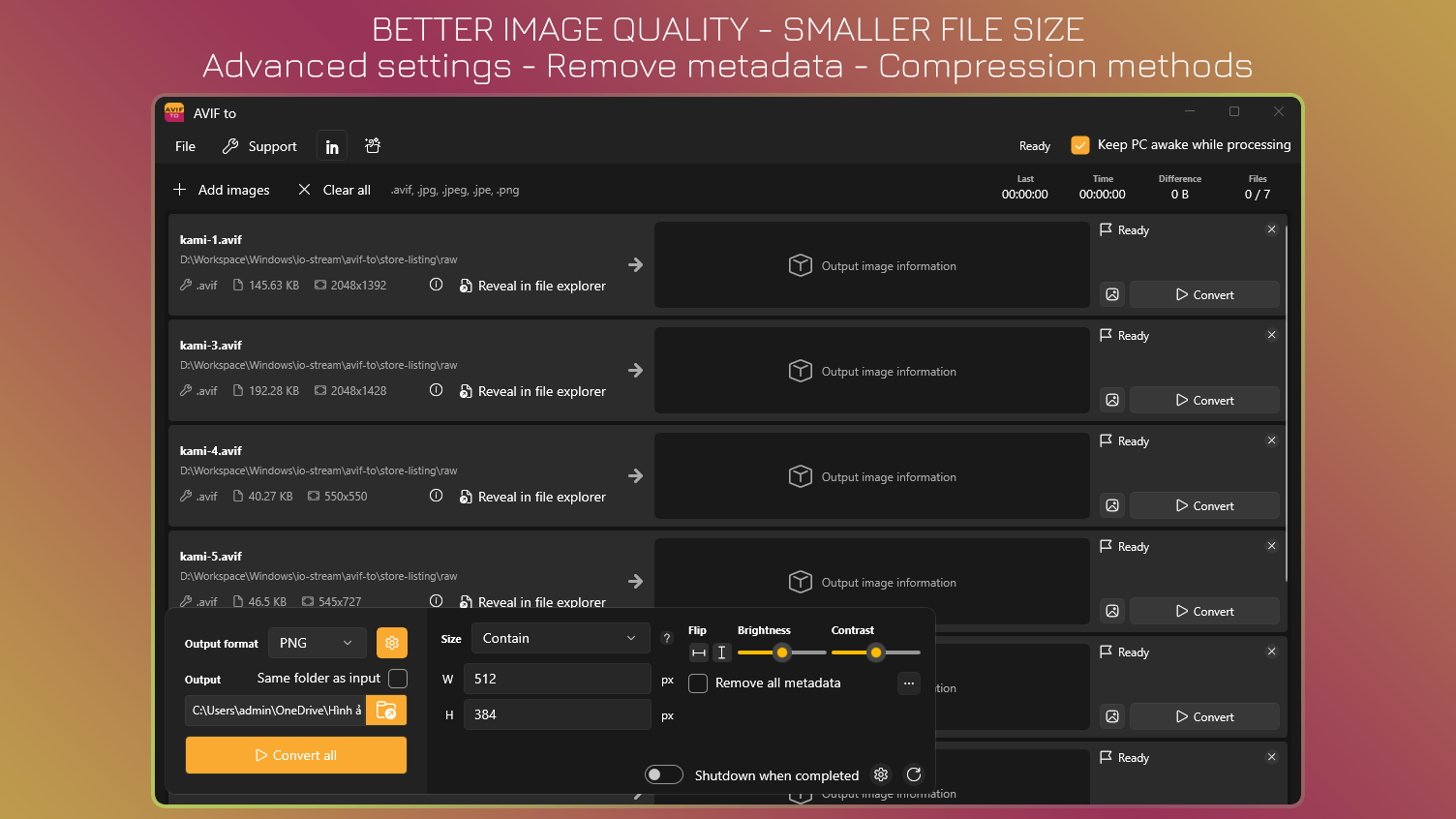This screenshot has height=819, width=1456.
Task: Open the File menu
Action: pos(185,147)
